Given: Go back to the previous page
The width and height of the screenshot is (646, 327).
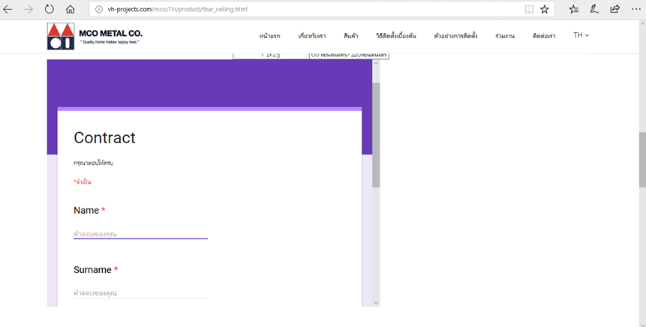Looking at the screenshot, I should coord(8,9).
